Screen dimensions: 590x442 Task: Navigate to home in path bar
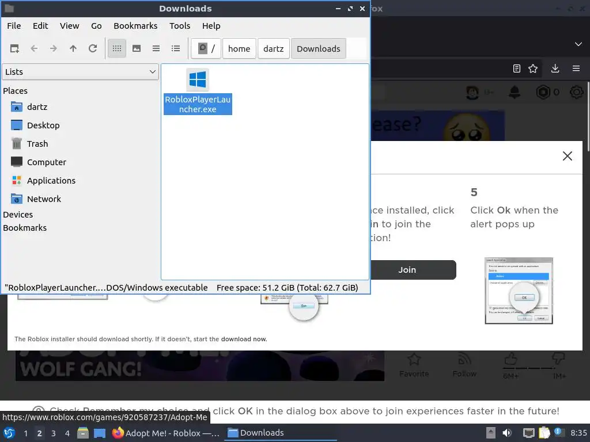(x=239, y=48)
